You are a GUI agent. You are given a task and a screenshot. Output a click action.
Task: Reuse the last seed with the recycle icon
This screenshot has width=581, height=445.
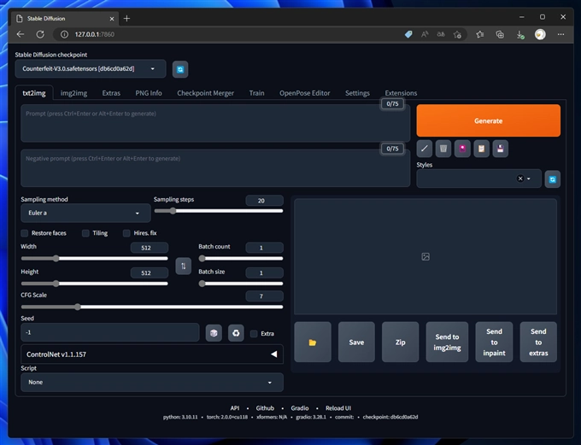236,333
